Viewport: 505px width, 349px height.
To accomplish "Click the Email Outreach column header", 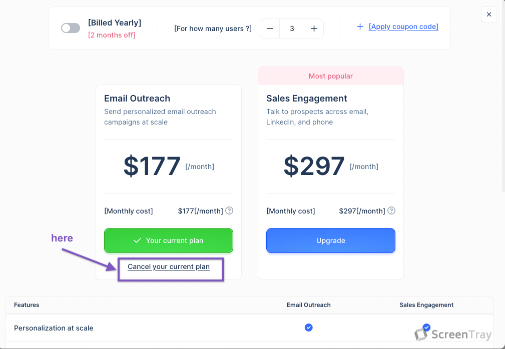I will (x=309, y=305).
